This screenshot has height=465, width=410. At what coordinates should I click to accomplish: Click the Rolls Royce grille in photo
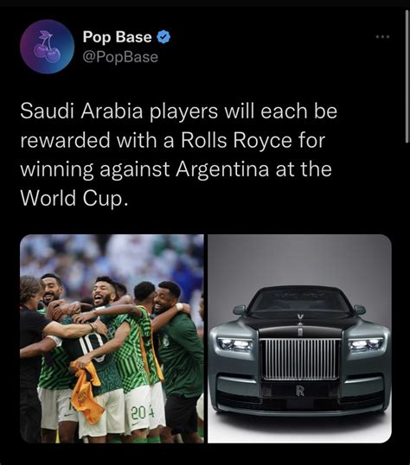[300, 359]
